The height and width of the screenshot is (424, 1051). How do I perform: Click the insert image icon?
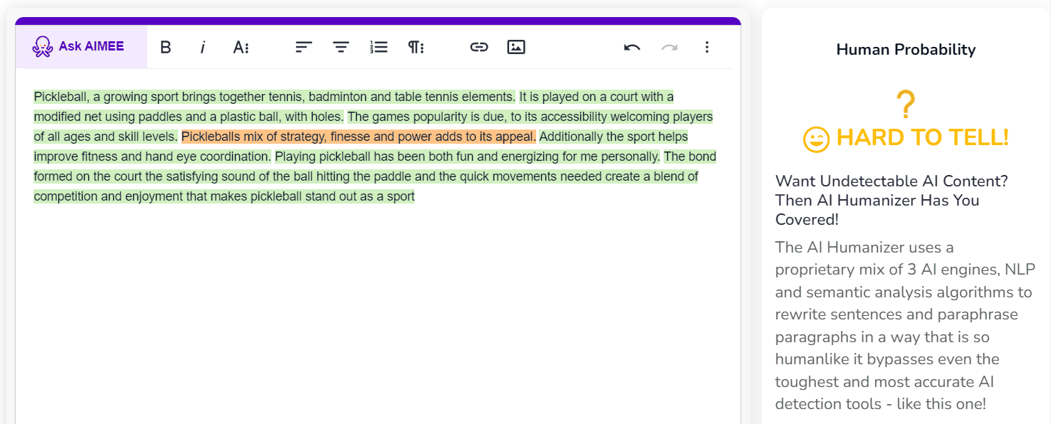click(x=516, y=47)
